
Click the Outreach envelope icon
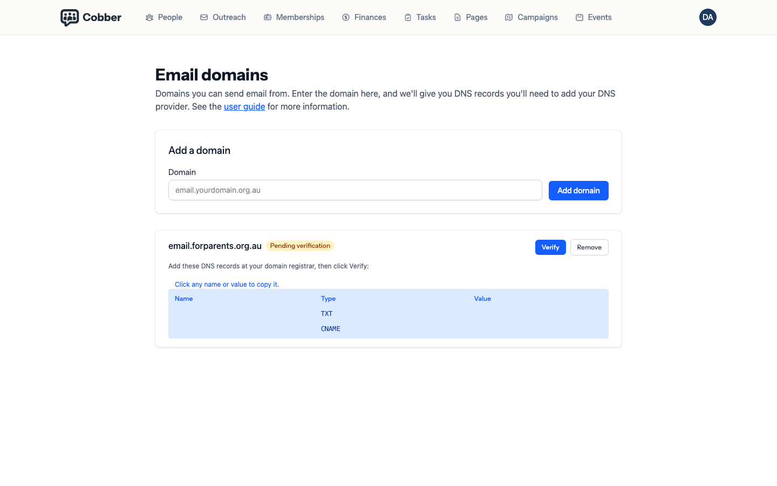point(204,17)
